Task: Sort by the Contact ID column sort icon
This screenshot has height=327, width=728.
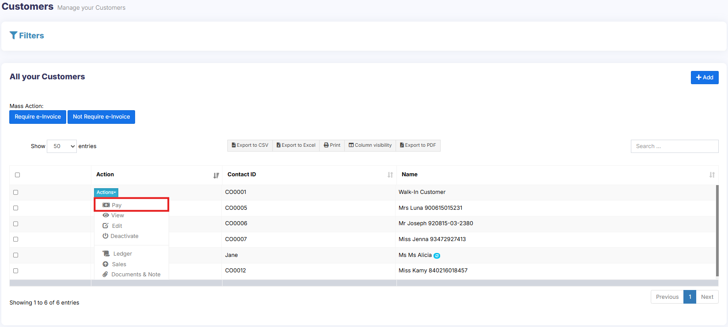Action: point(390,175)
